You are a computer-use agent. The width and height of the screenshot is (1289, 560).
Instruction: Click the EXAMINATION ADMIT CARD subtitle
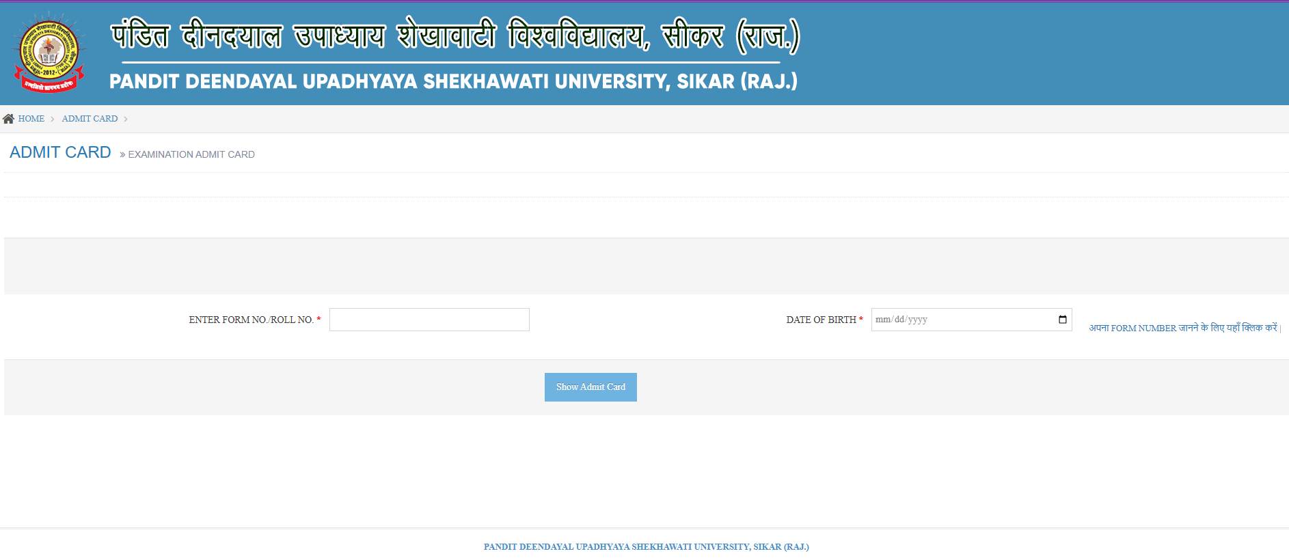click(x=191, y=154)
